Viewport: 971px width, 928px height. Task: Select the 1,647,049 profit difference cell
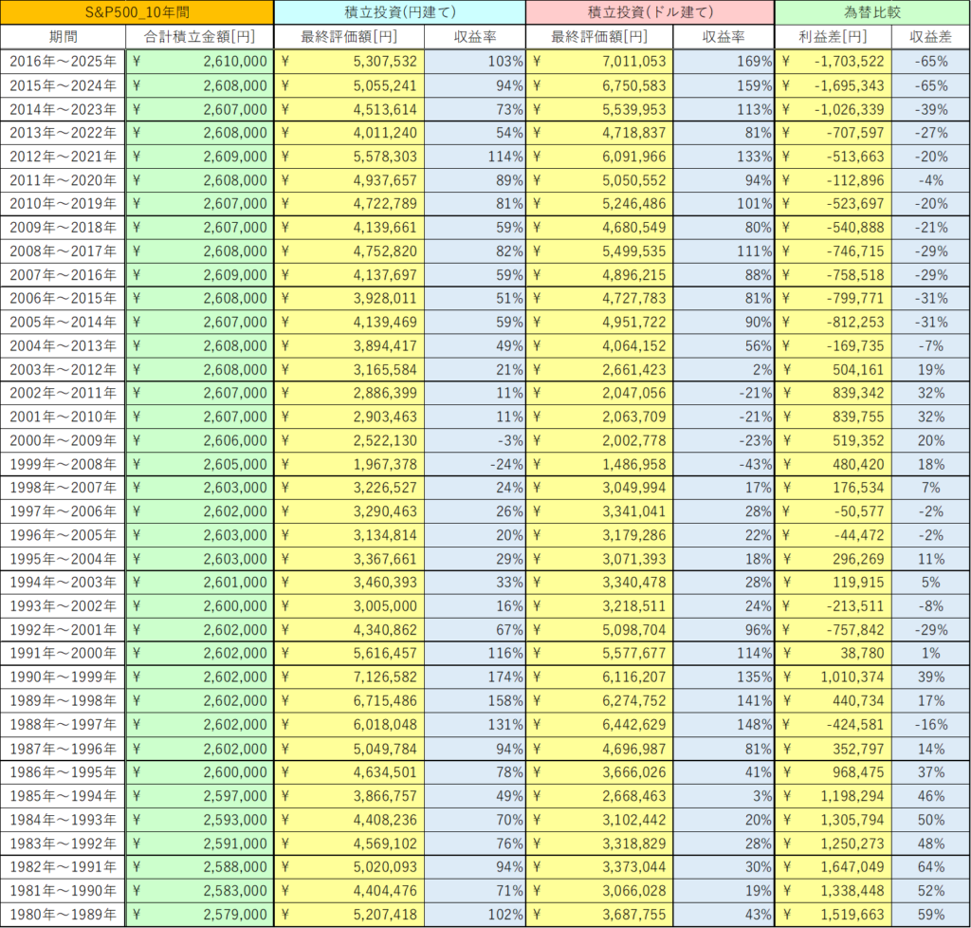click(834, 867)
